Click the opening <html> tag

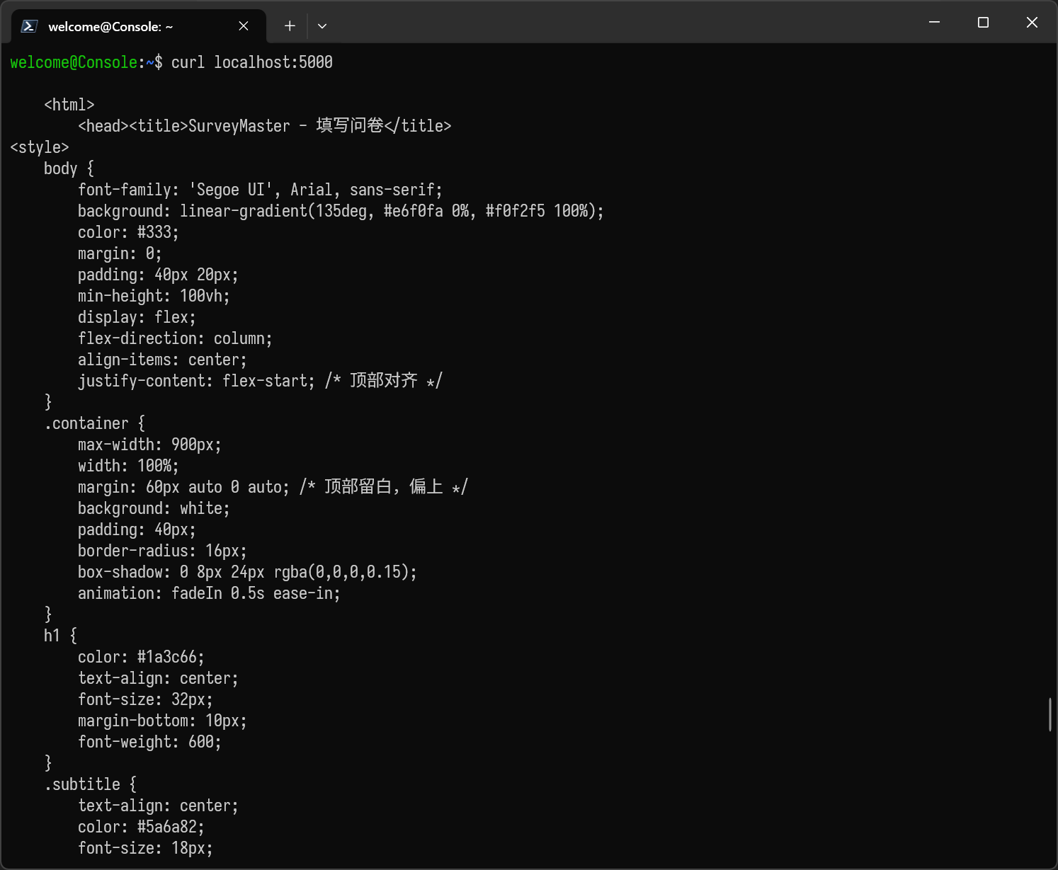click(x=69, y=105)
